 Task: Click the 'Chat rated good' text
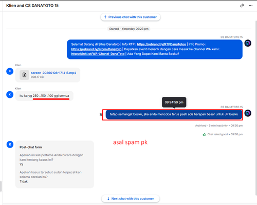tap(217, 134)
